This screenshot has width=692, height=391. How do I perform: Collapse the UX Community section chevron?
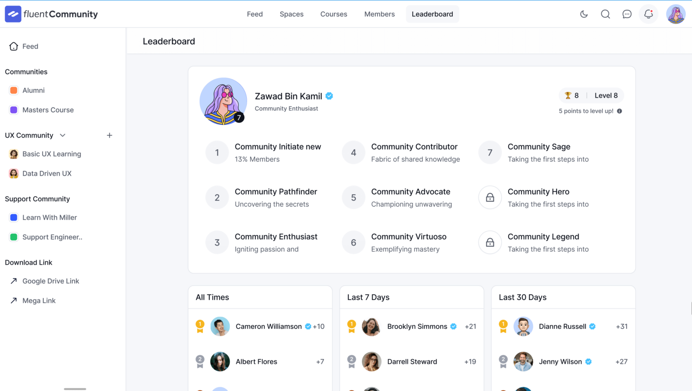click(x=62, y=135)
